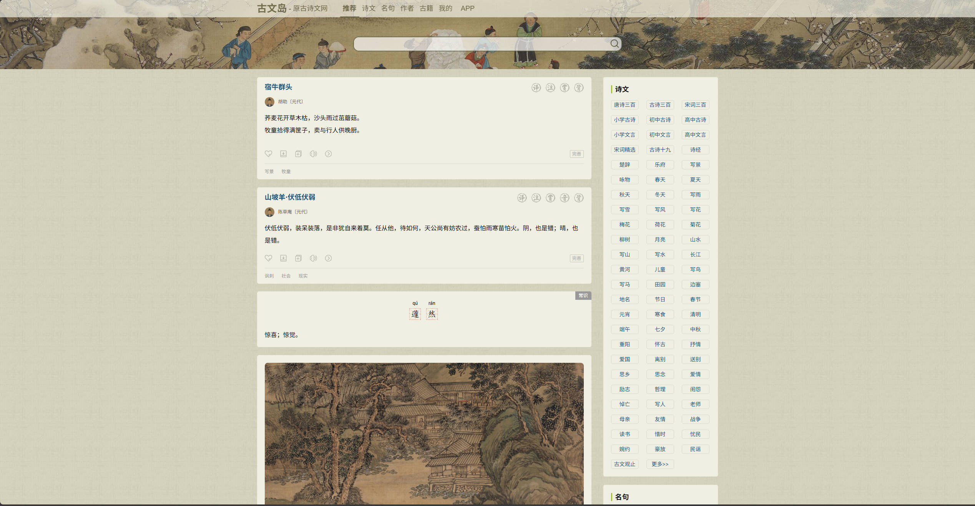Open the 古籍 navigation tab
Screen dimensions: 975x506
[x=426, y=8]
